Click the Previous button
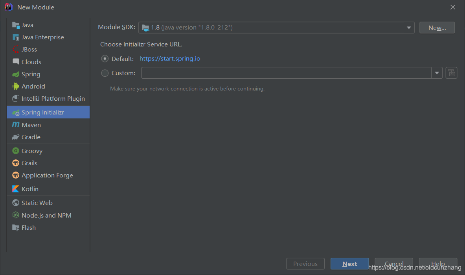The image size is (465, 275). (x=305, y=264)
